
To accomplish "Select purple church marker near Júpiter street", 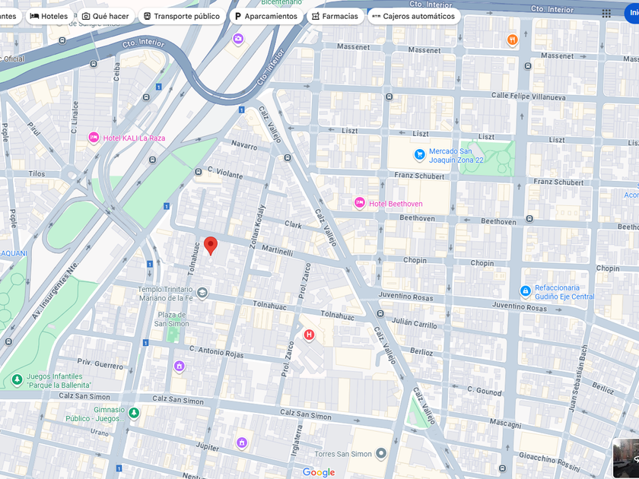I will coord(242,443).
